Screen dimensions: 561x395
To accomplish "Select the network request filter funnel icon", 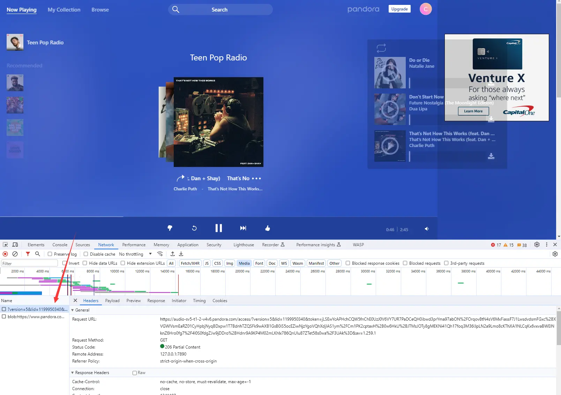I will 28,254.
